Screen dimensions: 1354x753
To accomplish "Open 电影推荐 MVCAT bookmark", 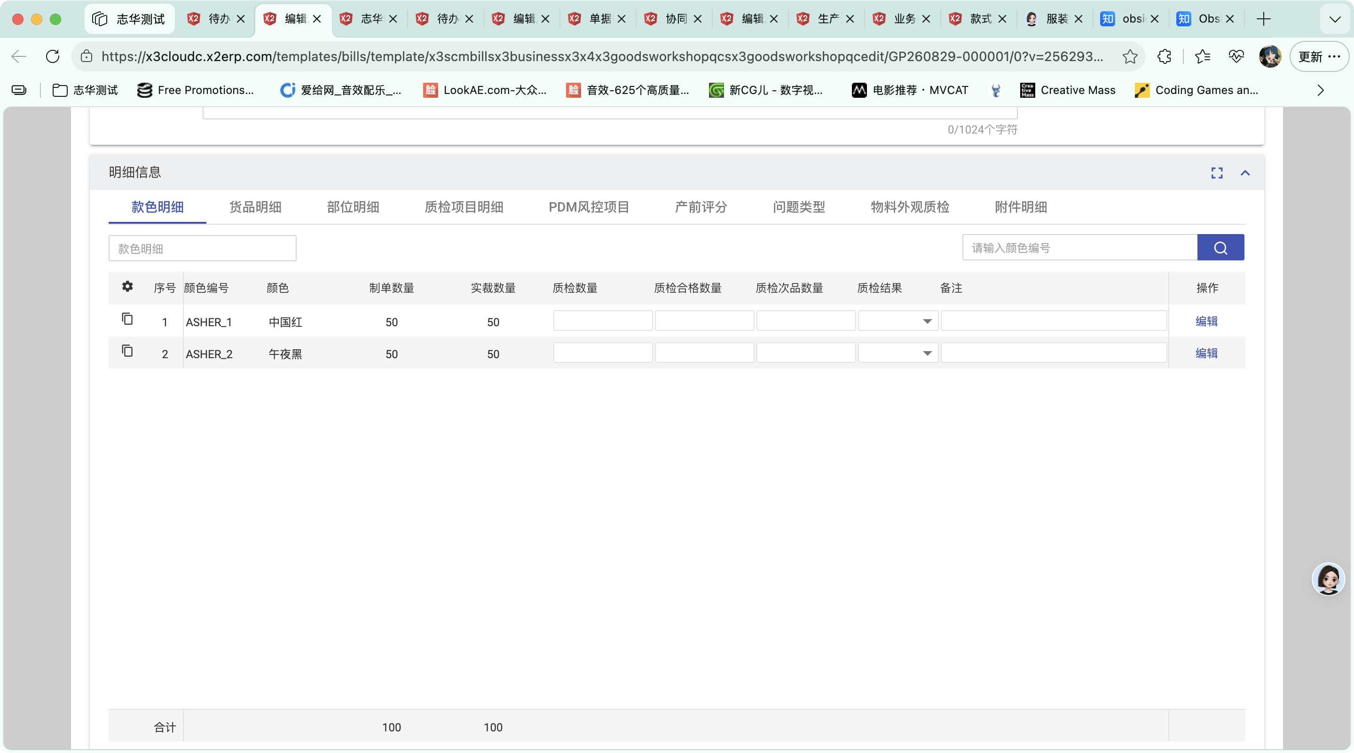I will [x=910, y=90].
